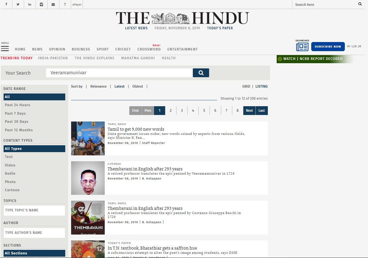The width and height of the screenshot is (368, 258).
Task: Click The Hindu masthead logo
Action: click(182, 18)
